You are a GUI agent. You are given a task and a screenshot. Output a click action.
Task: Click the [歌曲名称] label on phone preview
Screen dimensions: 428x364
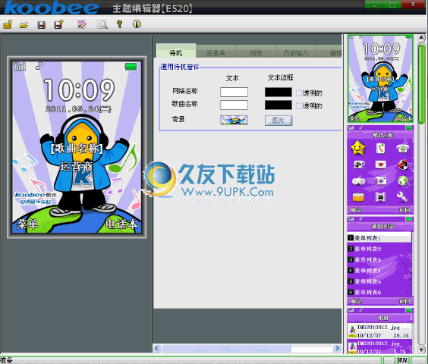point(77,149)
